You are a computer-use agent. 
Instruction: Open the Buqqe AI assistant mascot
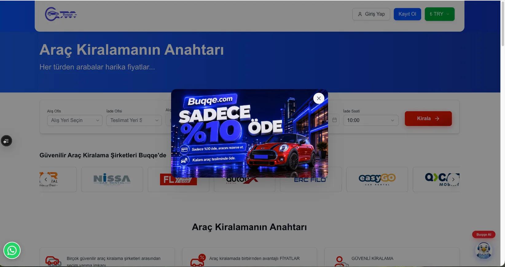[x=484, y=250]
